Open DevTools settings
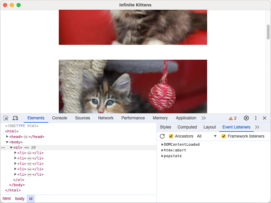This screenshot has width=271, height=203. [x=246, y=118]
